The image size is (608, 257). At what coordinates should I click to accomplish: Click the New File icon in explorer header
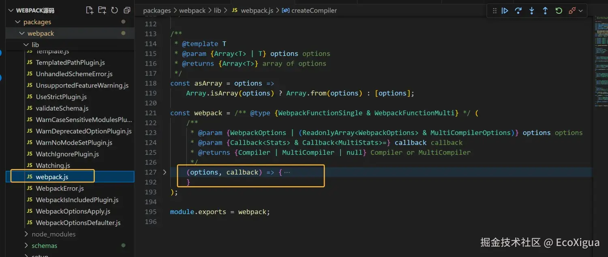[x=90, y=10]
